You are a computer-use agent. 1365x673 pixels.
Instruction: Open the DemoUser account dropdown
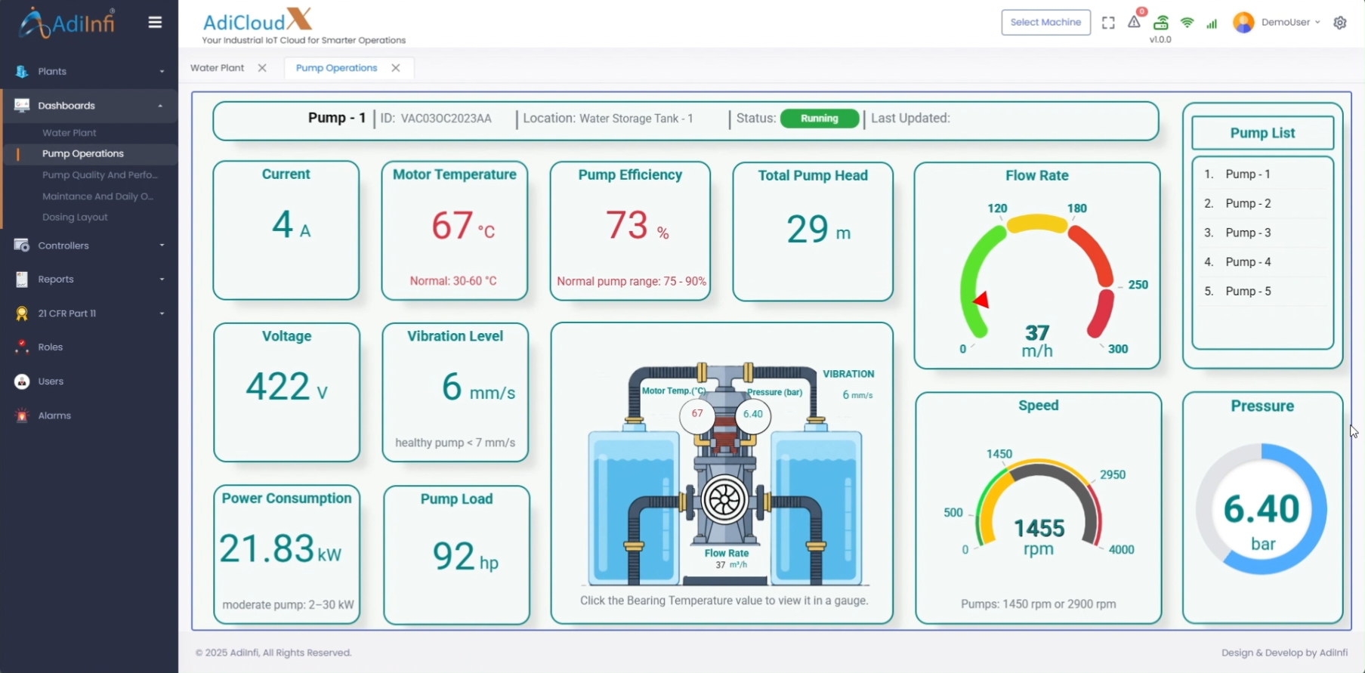point(1289,23)
